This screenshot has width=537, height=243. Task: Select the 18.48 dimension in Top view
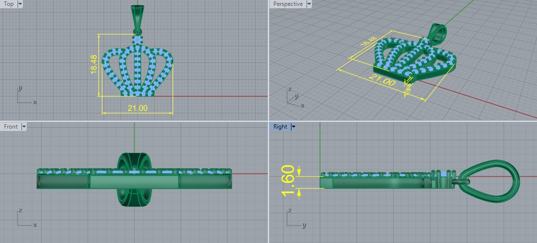click(x=94, y=64)
